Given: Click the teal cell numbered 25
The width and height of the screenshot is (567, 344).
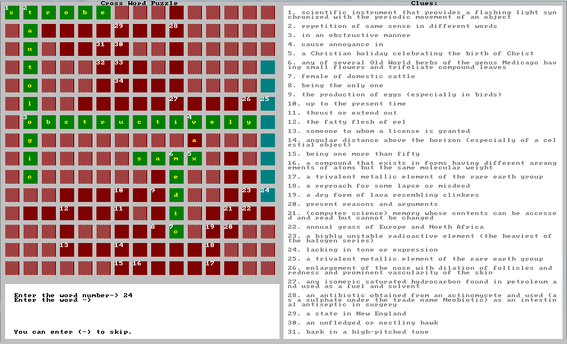Looking at the screenshot, I should coord(268,104).
